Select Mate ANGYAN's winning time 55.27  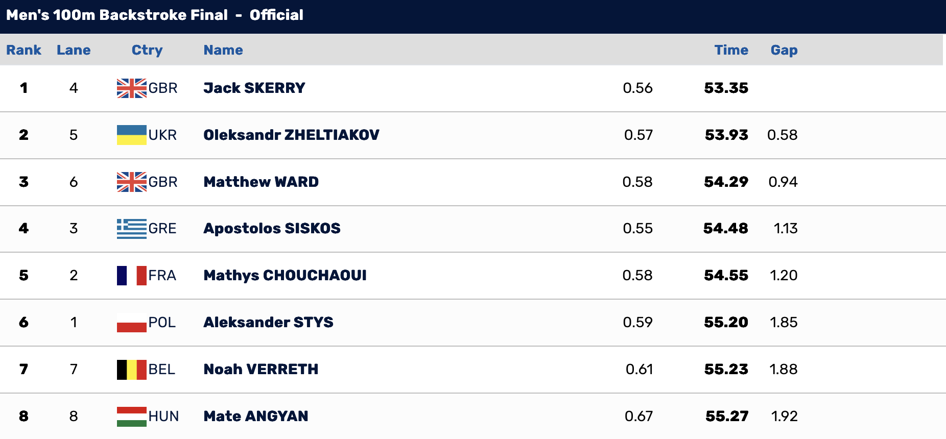pyautogui.click(x=727, y=417)
